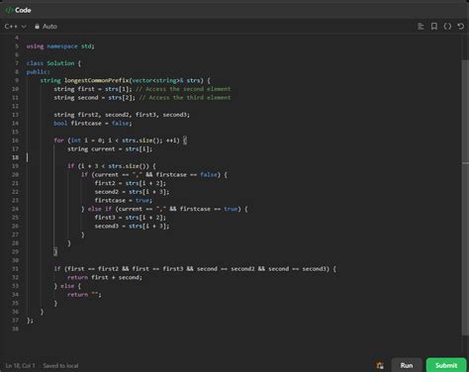The image size is (469, 372).
Task: Click 'if (i + 3 < strs.size())' line
Action: click(112, 166)
